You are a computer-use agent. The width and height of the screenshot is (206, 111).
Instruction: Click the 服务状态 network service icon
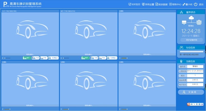[x=181, y=12]
